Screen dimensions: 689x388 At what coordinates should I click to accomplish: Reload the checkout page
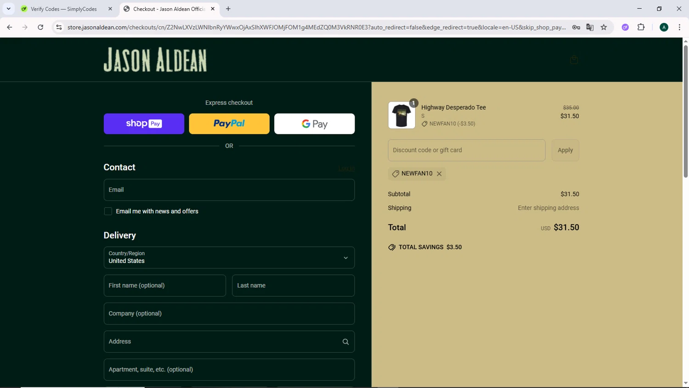coord(40,27)
